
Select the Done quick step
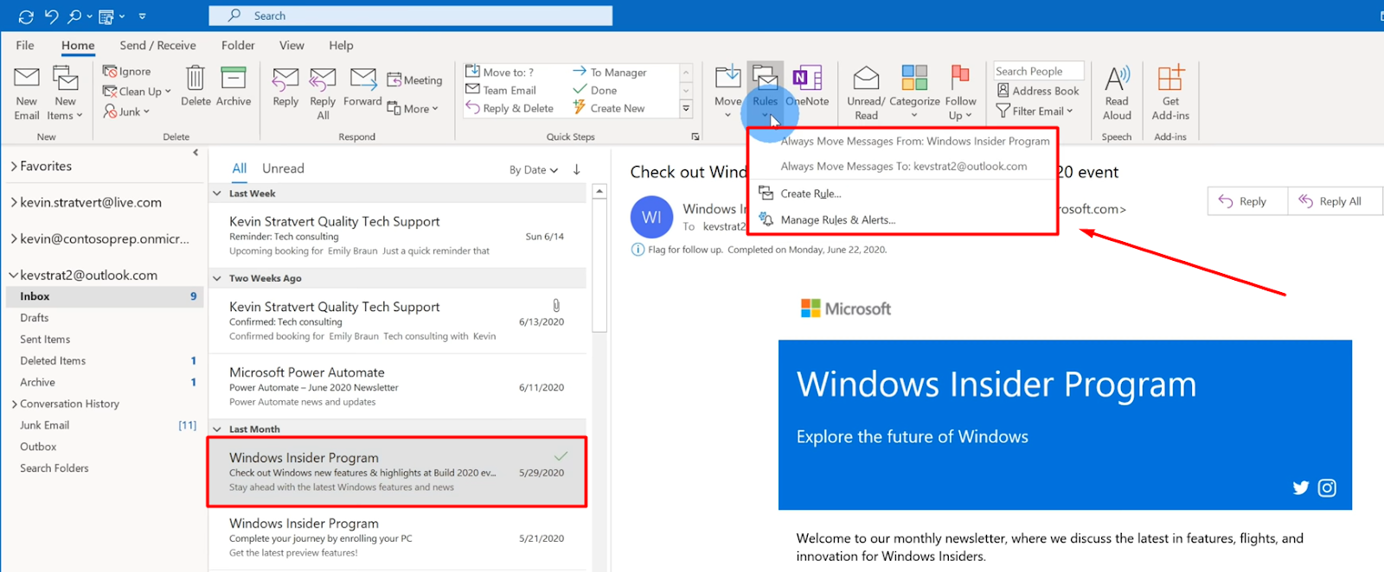(595, 90)
